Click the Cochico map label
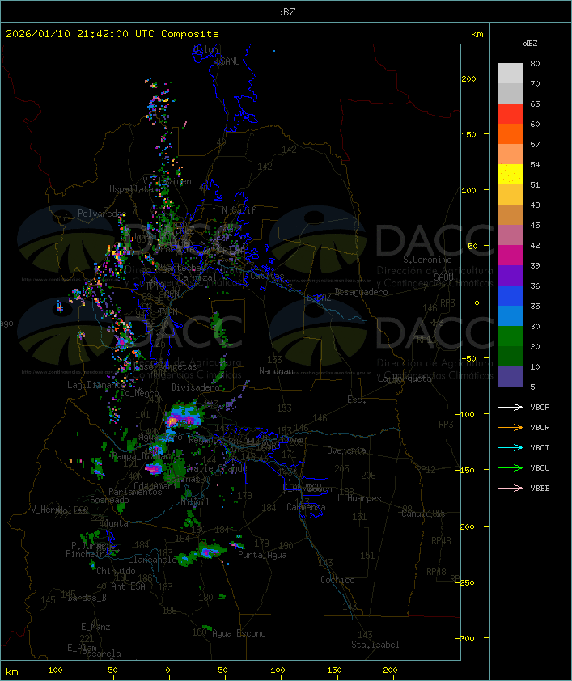The image size is (572, 681). [337, 580]
